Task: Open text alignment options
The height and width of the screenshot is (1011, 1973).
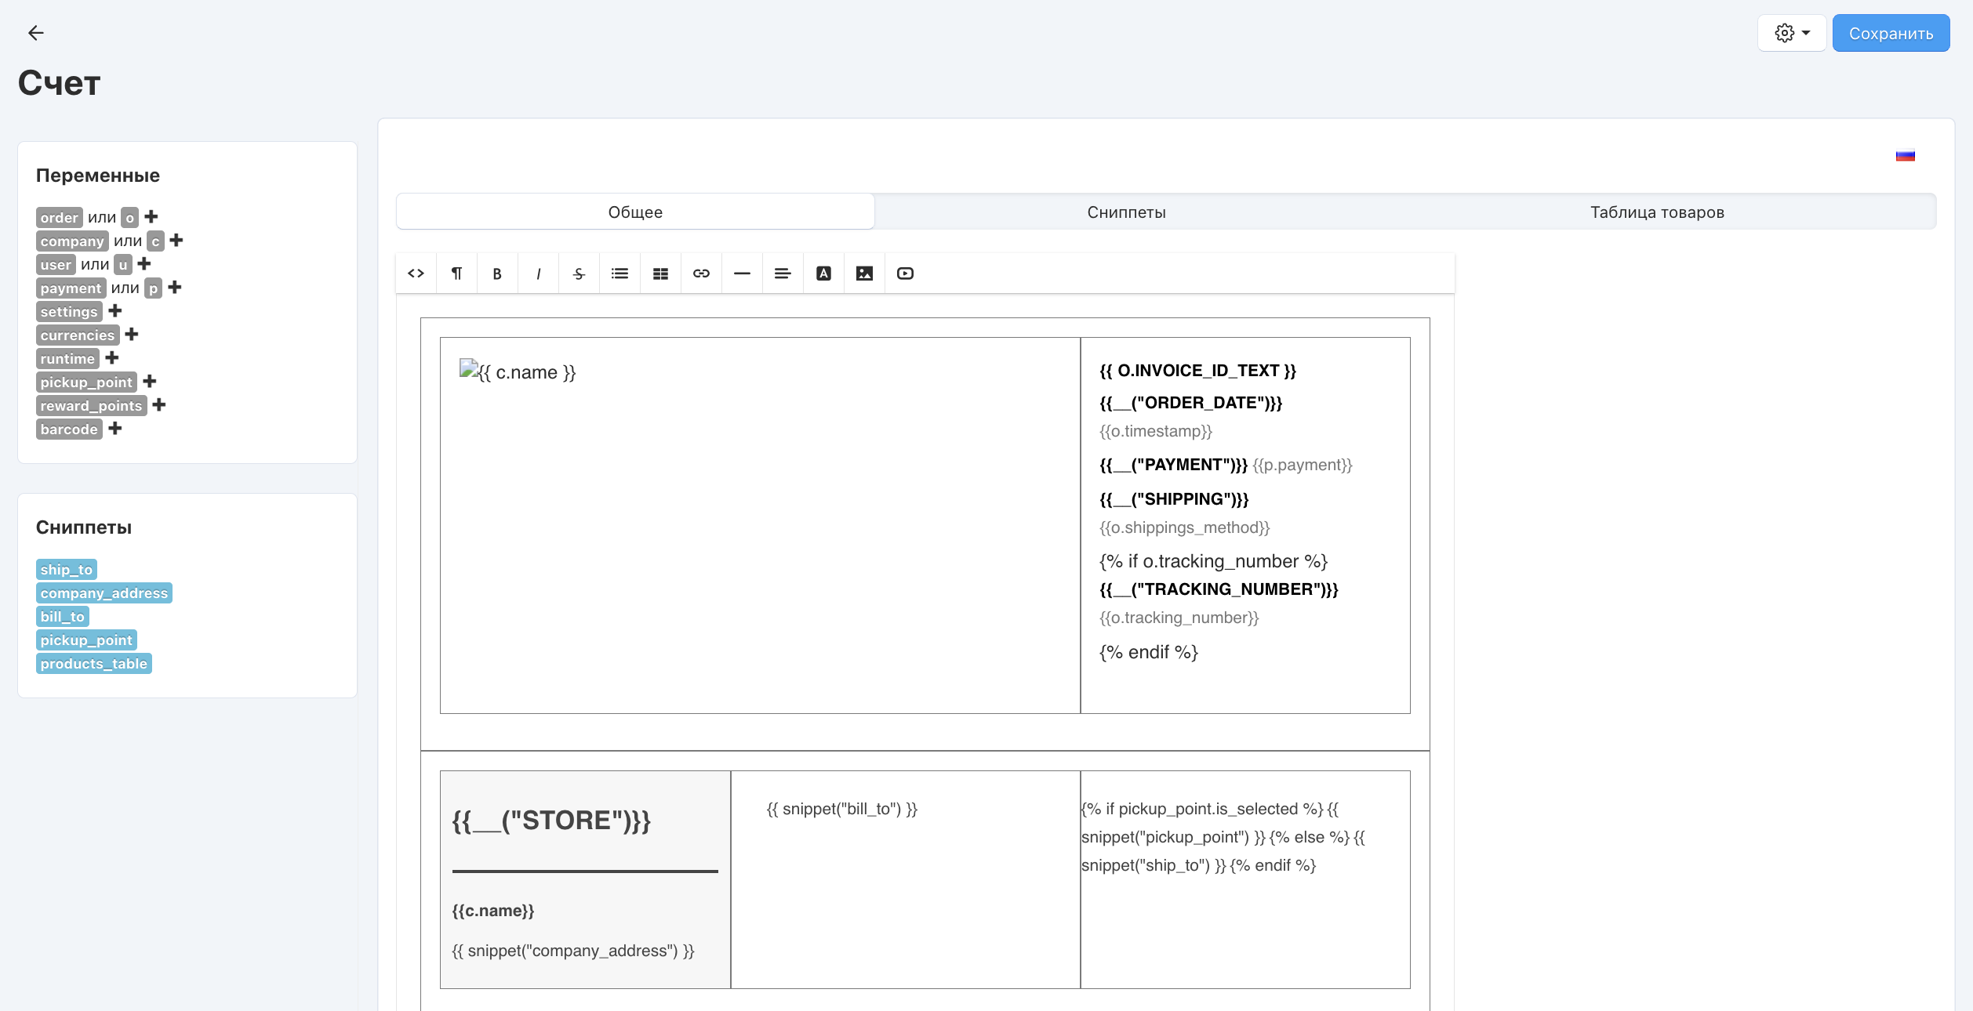Action: click(x=783, y=274)
